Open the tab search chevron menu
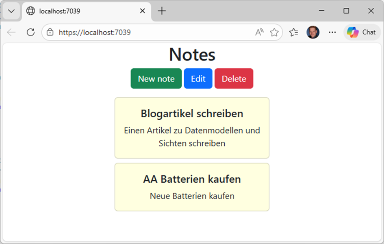Viewport: 384px width, 244px height. coord(11,11)
